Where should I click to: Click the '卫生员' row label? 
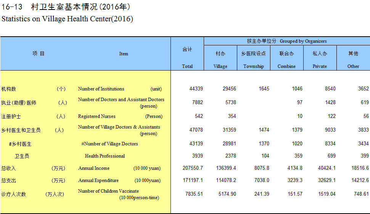22,156
